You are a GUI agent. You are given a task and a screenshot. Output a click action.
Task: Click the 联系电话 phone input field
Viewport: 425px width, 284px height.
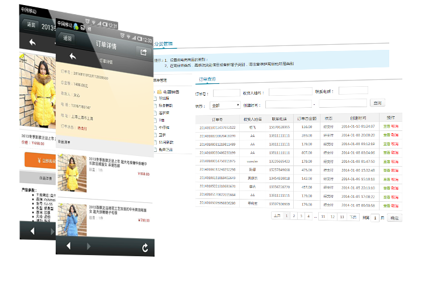tap(353, 91)
